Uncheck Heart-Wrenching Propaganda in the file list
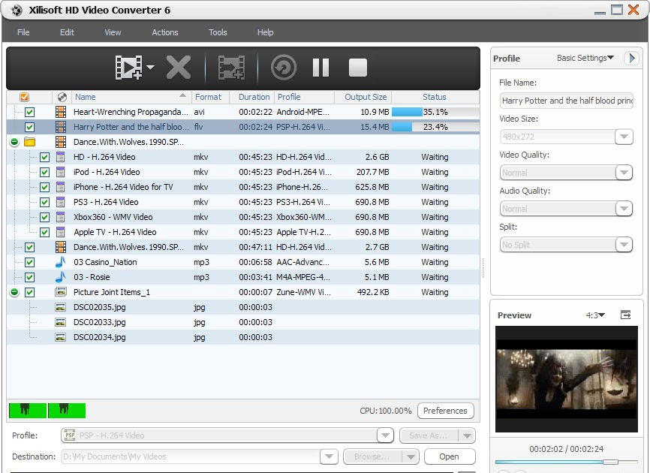 [28, 111]
